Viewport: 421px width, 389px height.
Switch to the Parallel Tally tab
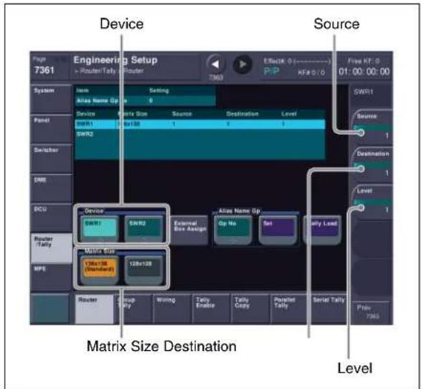[x=290, y=309]
